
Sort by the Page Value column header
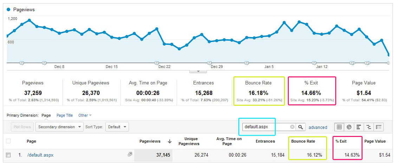pos(375,141)
